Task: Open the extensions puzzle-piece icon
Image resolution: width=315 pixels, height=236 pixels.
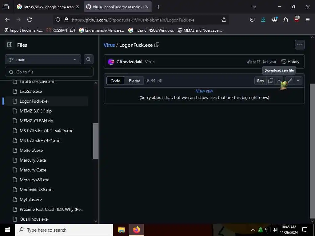Action: click(x=285, y=20)
